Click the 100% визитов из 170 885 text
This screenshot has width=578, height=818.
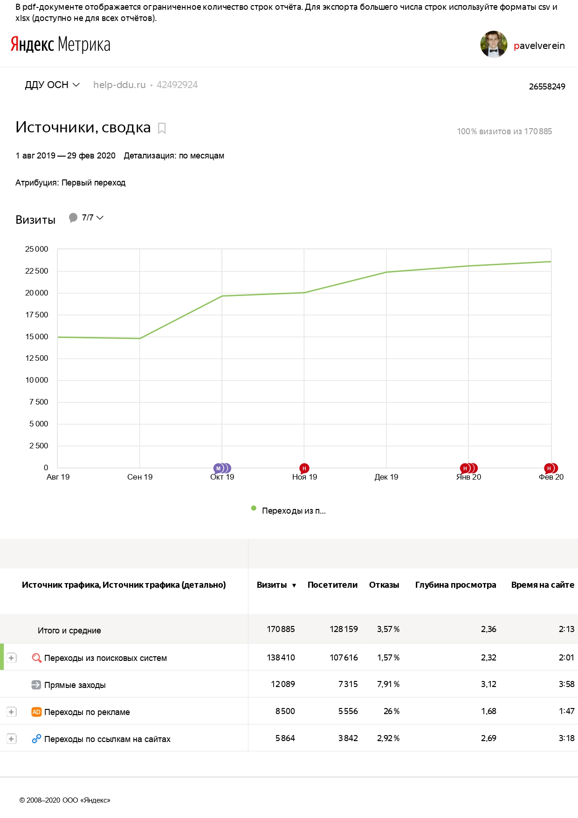coord(504,131)
